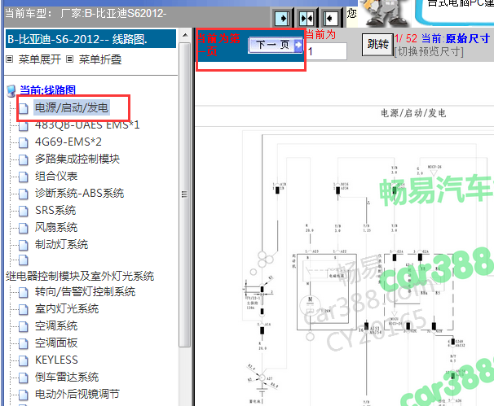The image size is (494, 406).
Task: Click the 原始尺寸 size label
Action: [x=468, y=39]
